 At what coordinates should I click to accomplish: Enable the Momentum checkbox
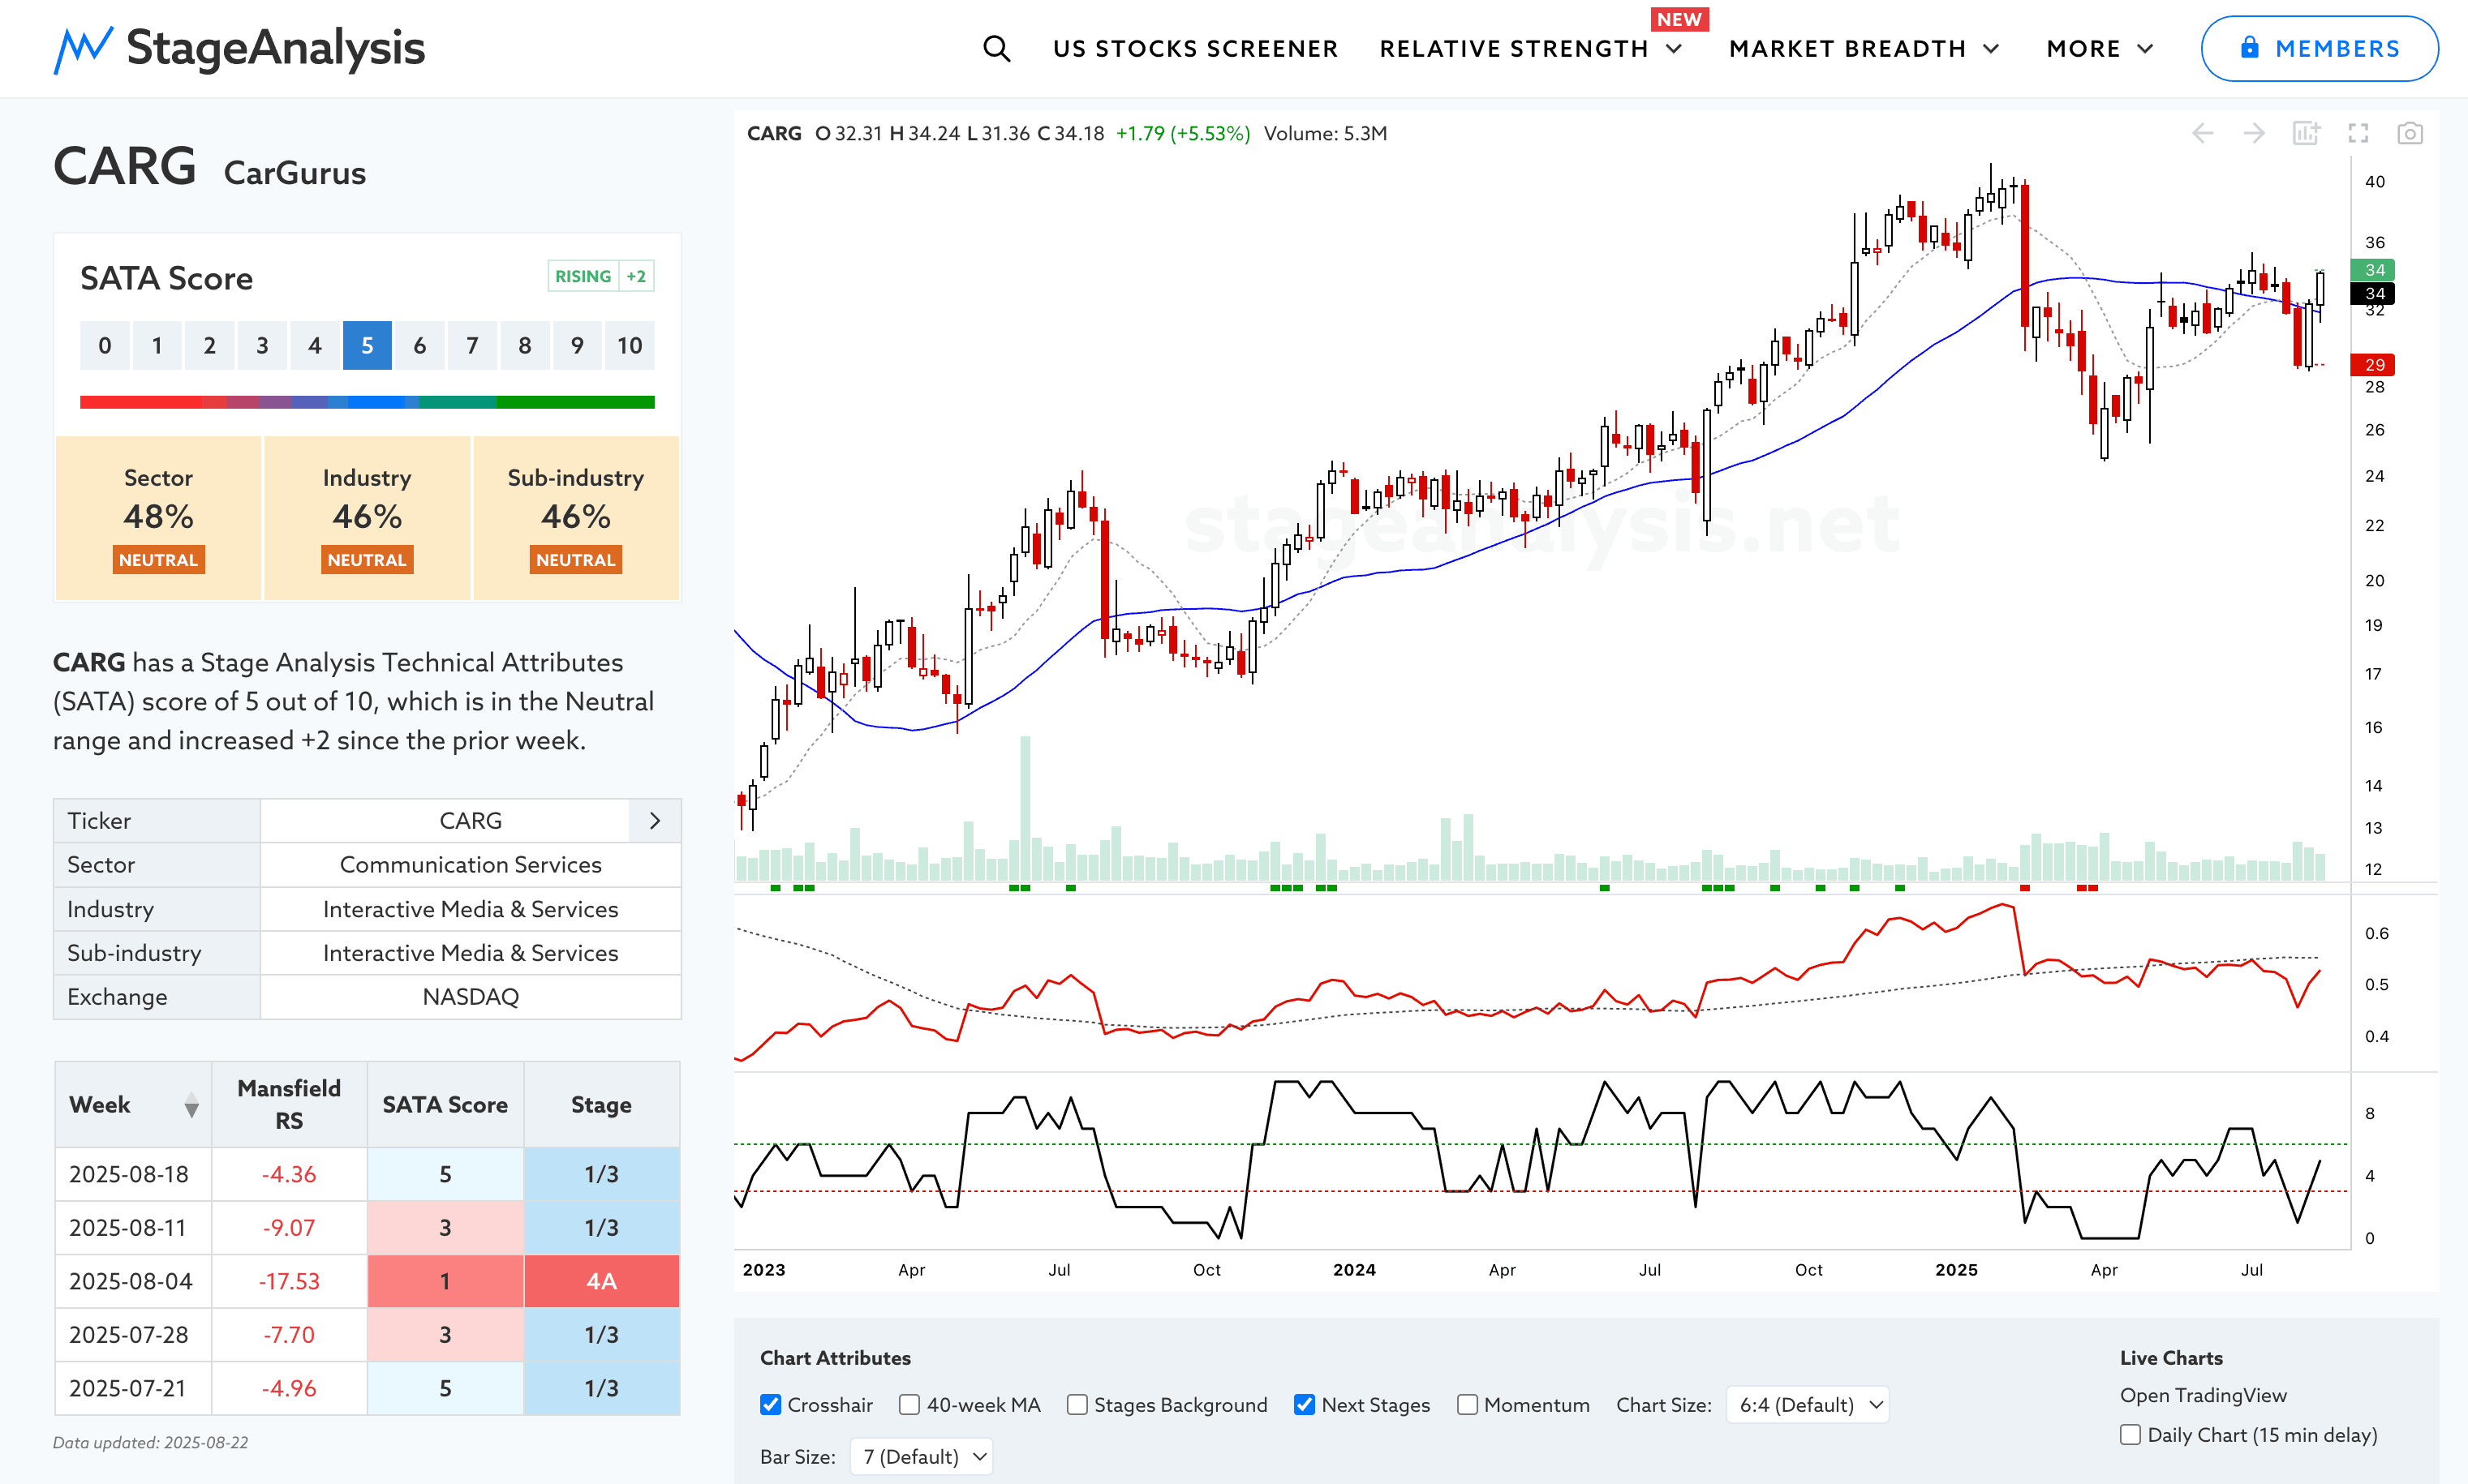click(x=1467, y=1405)
